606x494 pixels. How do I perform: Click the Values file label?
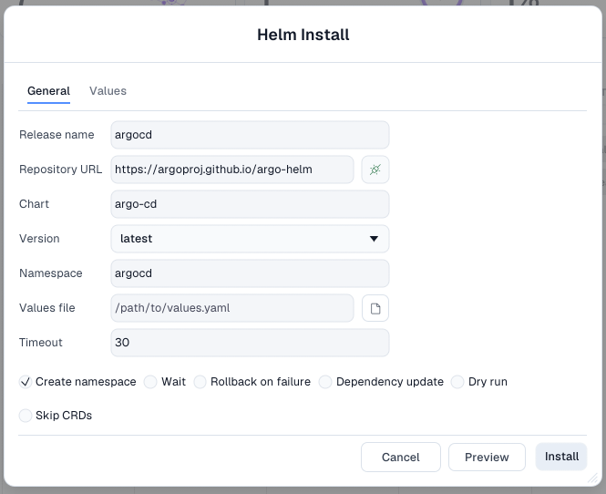coord(47,308)
